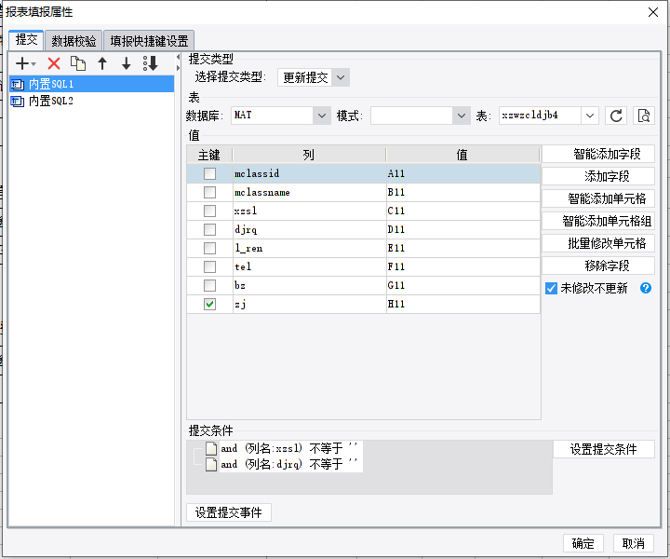Open dropdown arrow beside add icon
The width and height of the screenshot is (670, 559).
pos(33,64)
